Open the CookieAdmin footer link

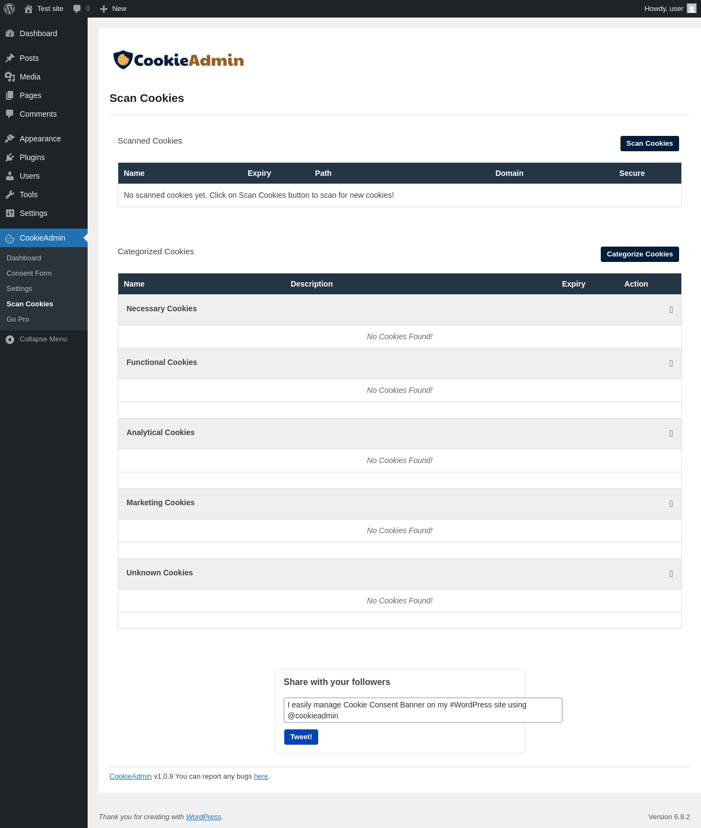click(130, 776)
